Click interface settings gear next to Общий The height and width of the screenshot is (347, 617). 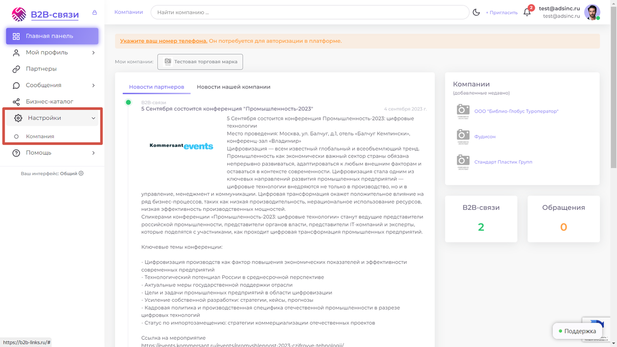click(81, 173)
